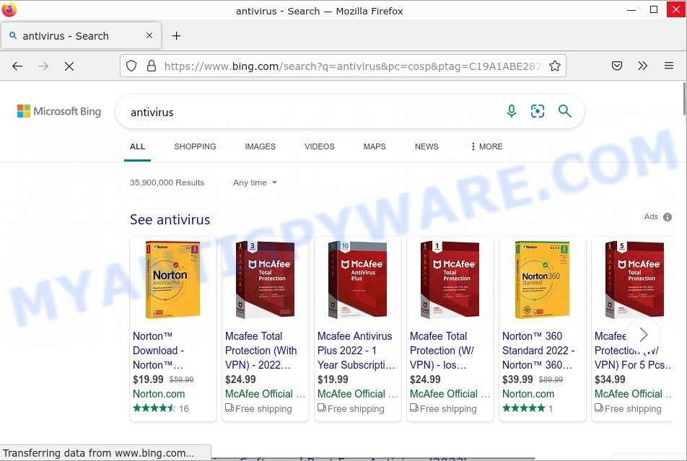Click McAfee Total Protection 1-device box image
This screenshot has height=461, width=687.
click(450, 279)
